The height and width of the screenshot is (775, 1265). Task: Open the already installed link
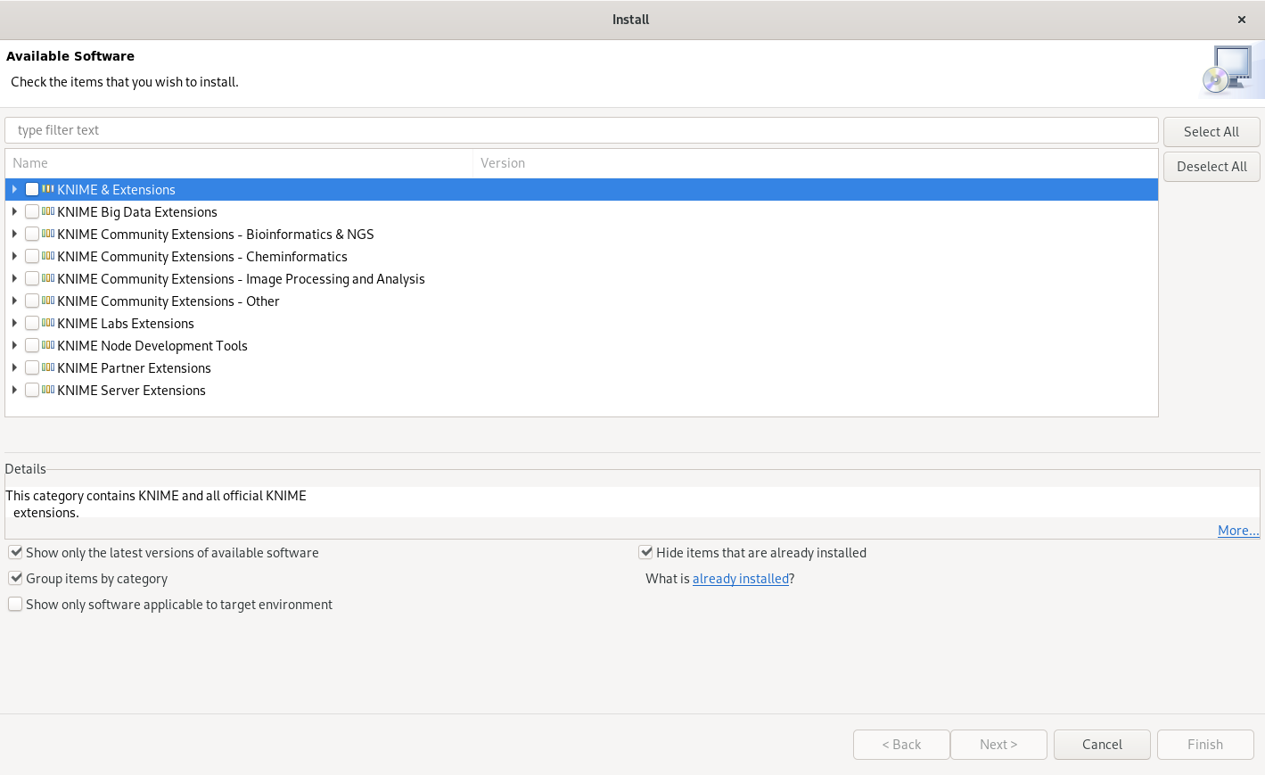pos(740,579)
